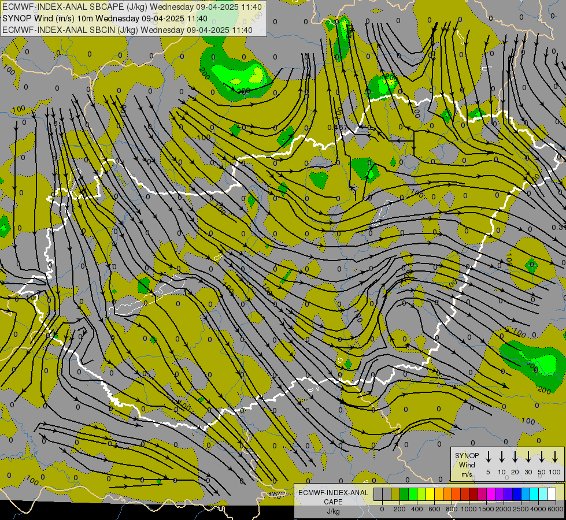Screen dimensions: 566x520
Task: Click the 'ECMWF-INDEX-ANAL CAPE J/kg' legend label
Action: (333, 502)
